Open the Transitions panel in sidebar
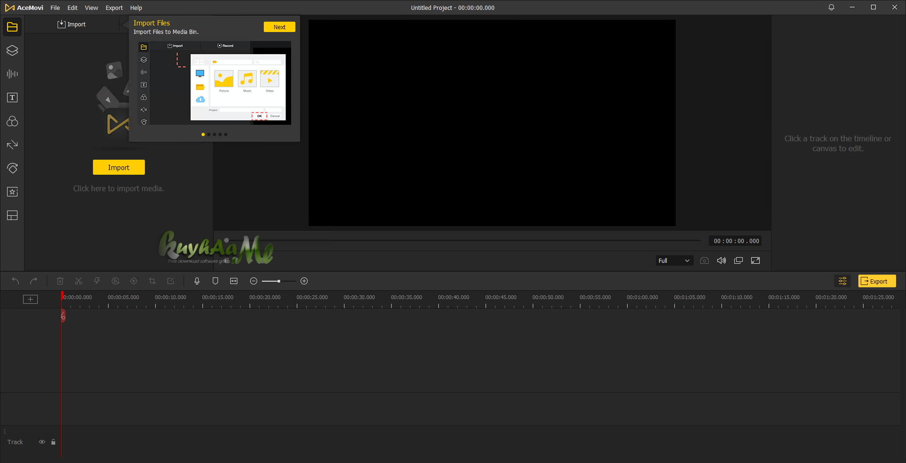 point(12,145)
